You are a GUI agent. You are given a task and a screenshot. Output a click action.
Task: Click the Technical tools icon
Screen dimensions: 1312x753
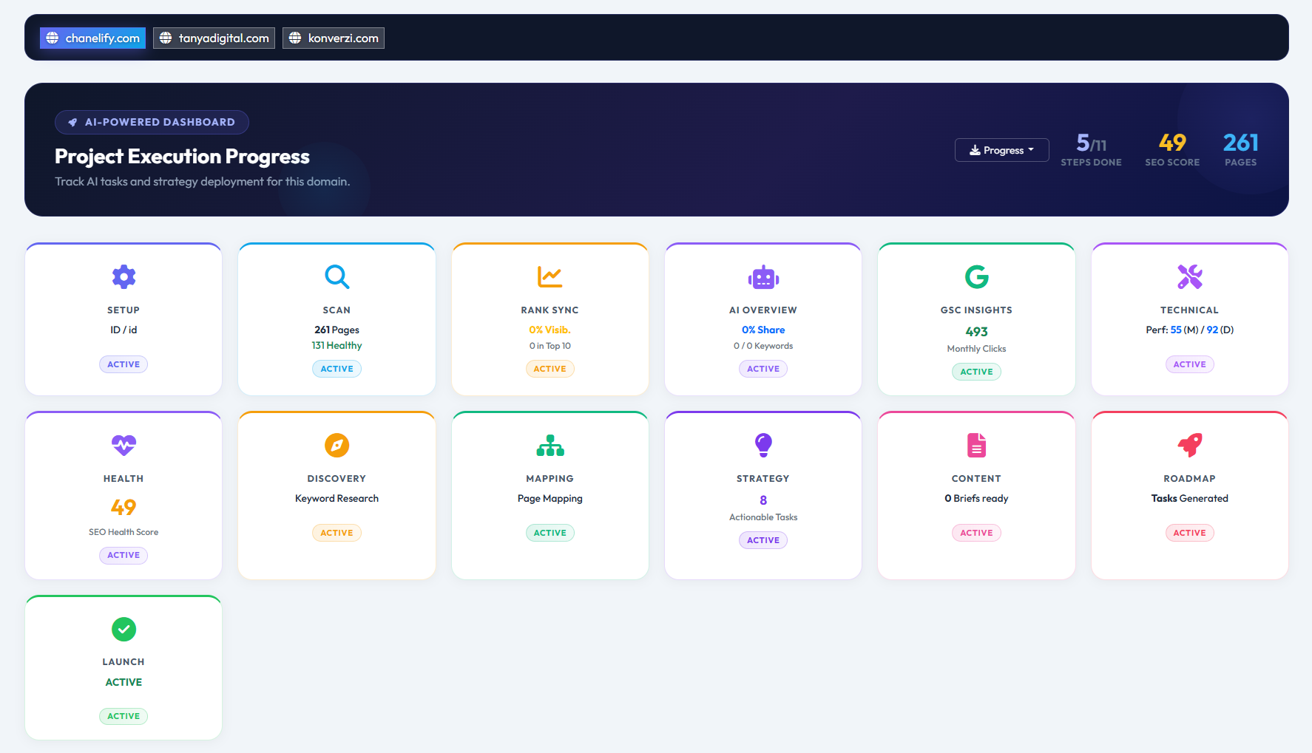(1189, 277)
